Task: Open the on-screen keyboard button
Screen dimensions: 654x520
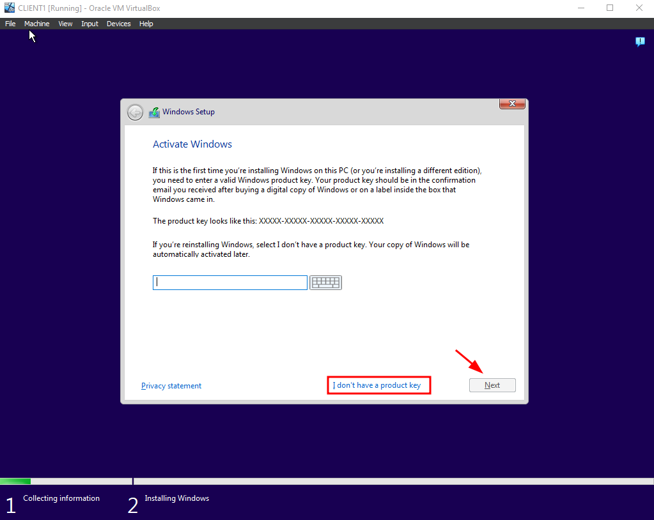Action: 325,282
